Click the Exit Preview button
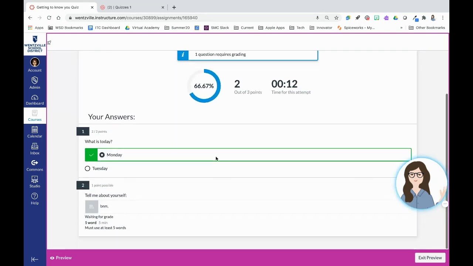This screenshot has height=266, width=473. point(430,258)
